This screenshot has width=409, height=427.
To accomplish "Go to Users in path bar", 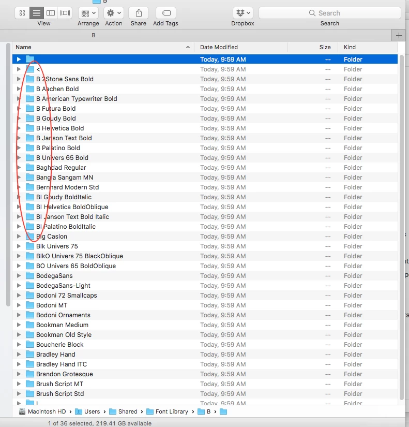I will (87, 411).
